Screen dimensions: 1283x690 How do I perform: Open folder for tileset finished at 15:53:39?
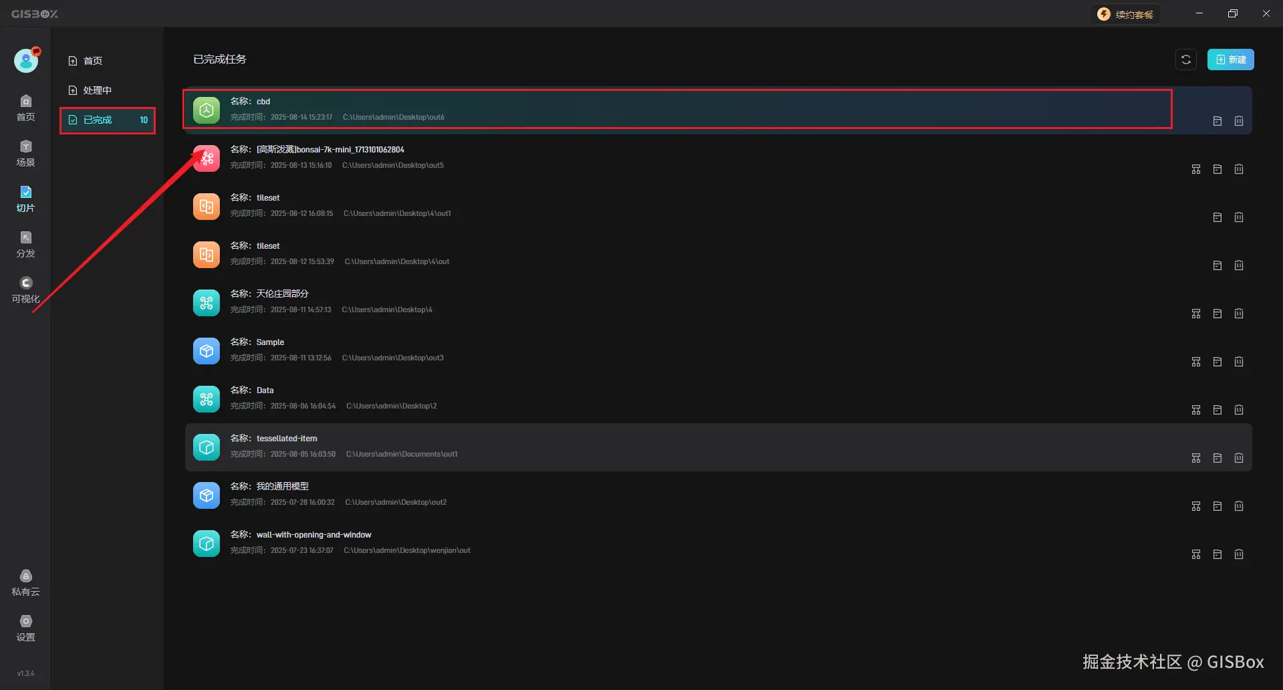tap(1218, 265)
